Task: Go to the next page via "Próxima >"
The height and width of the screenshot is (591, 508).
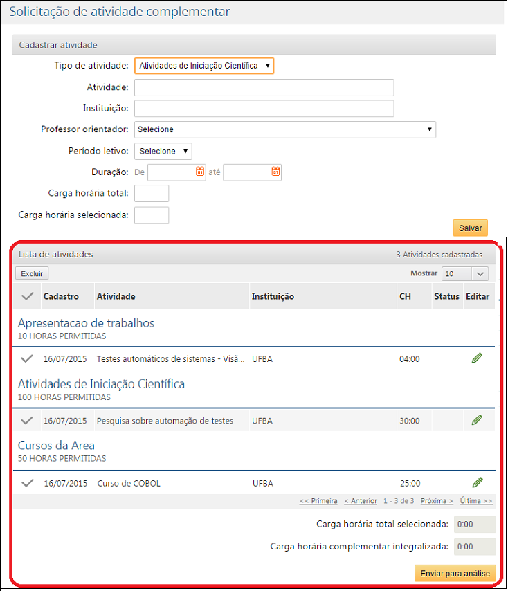Action: coord(436,500)
